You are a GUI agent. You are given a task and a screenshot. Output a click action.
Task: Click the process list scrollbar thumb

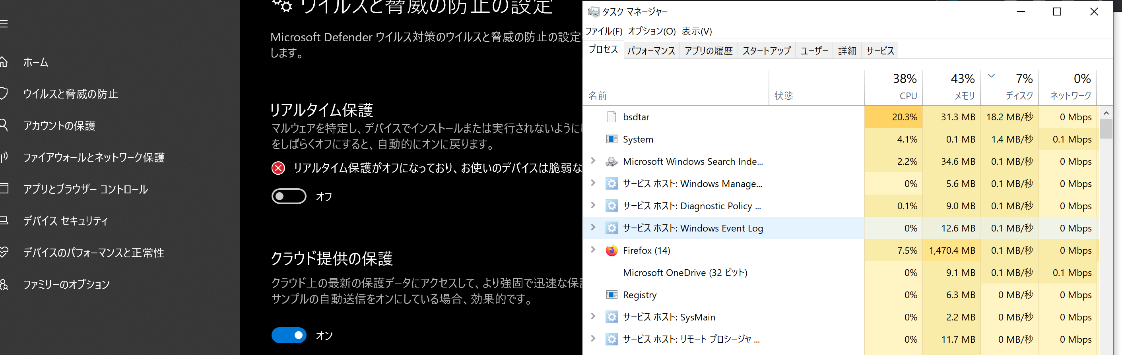pos(1105,129)
